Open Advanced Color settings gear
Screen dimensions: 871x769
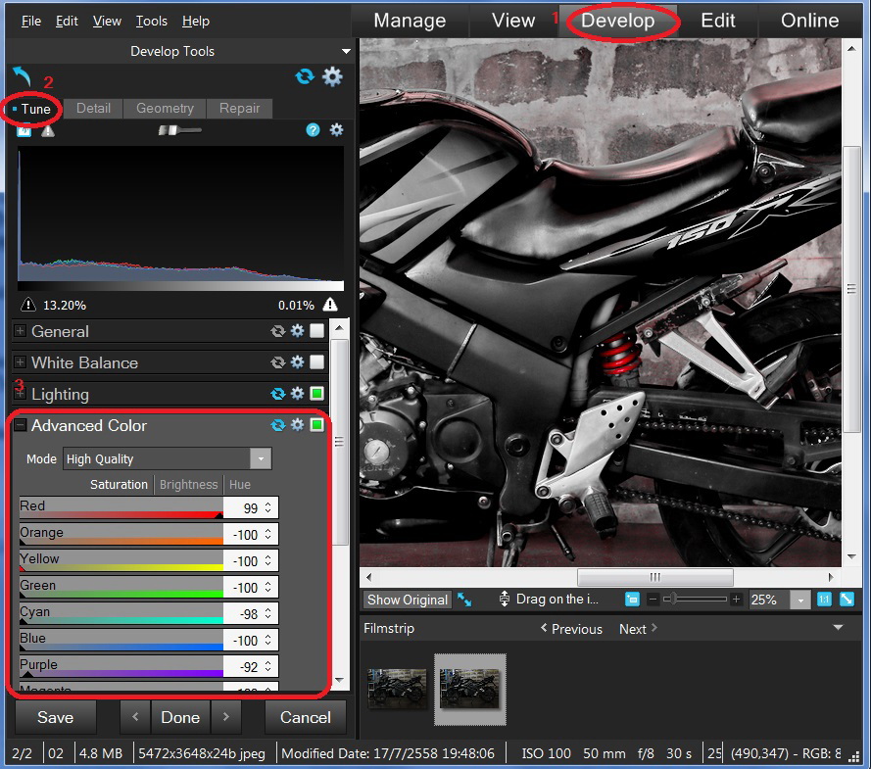[x=297, y=425]
